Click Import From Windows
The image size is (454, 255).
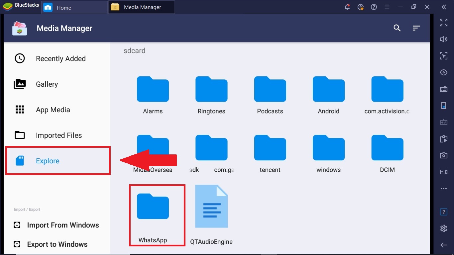(57, 225)
